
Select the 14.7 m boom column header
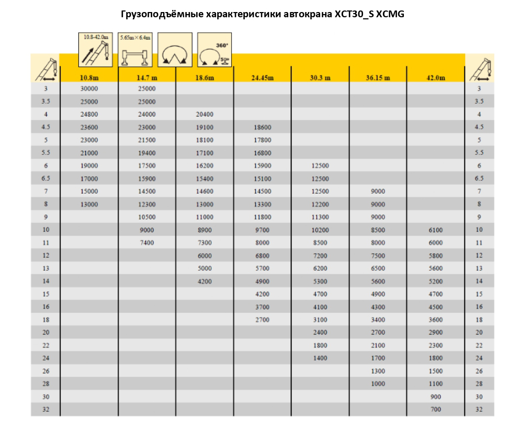(x=146, y=78)
